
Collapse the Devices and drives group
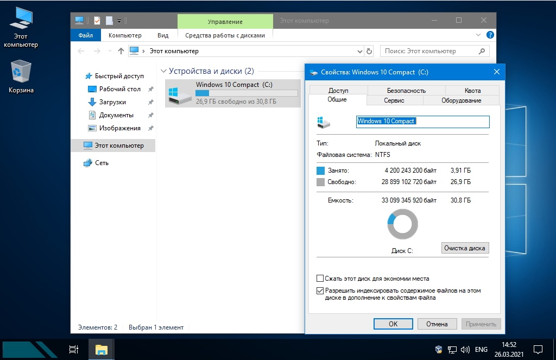coord(163,71)
